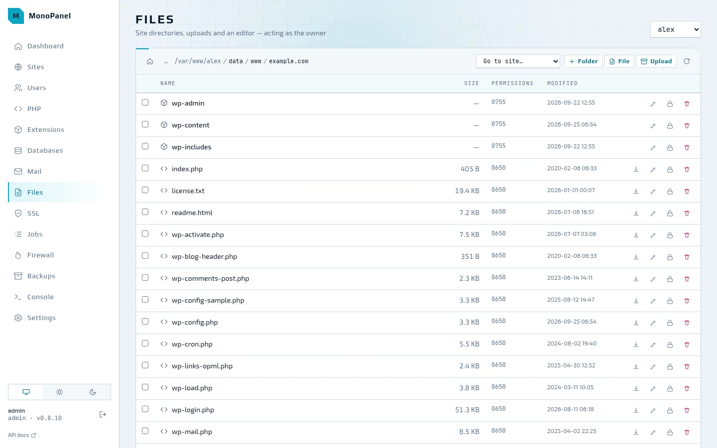
Task: Click the Modified column header
Action: tap(562, 84)
